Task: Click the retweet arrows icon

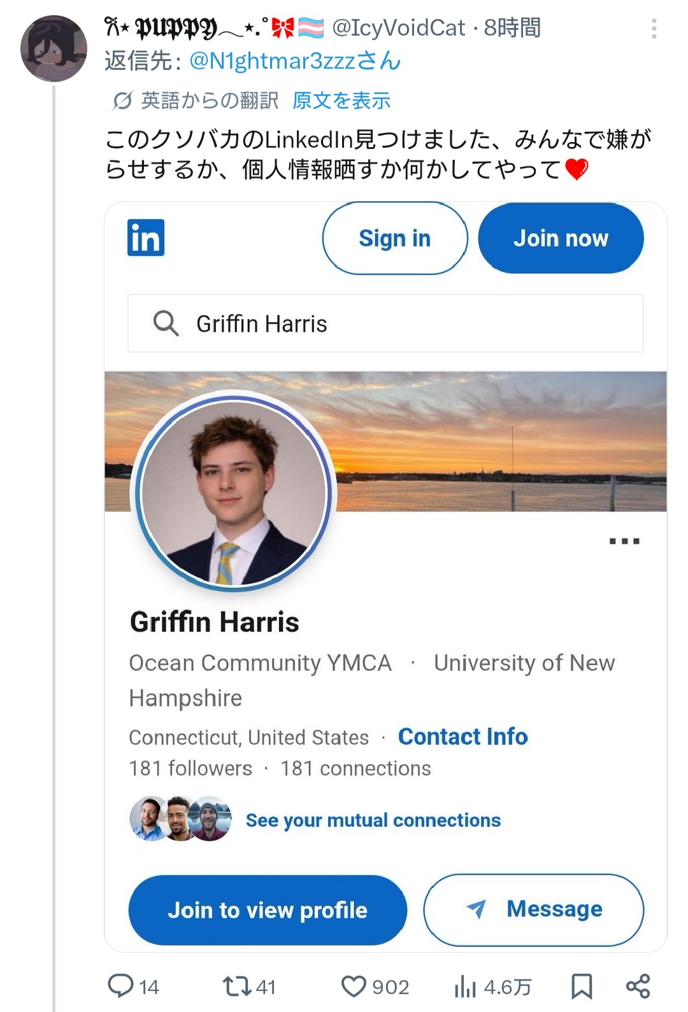Action: coord(236,987)
